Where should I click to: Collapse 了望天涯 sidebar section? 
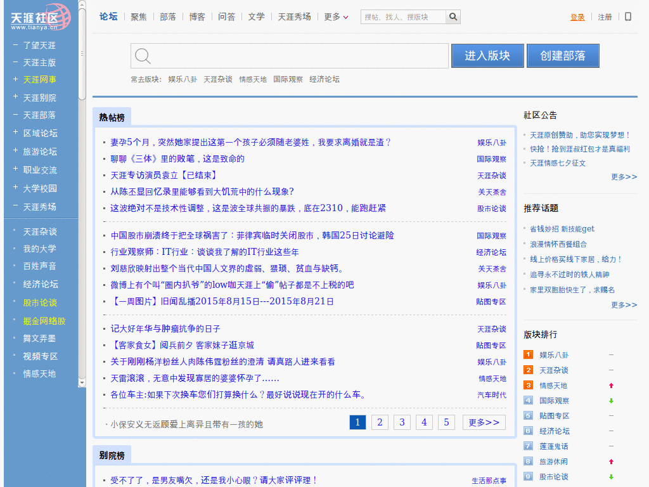point(15,44)
